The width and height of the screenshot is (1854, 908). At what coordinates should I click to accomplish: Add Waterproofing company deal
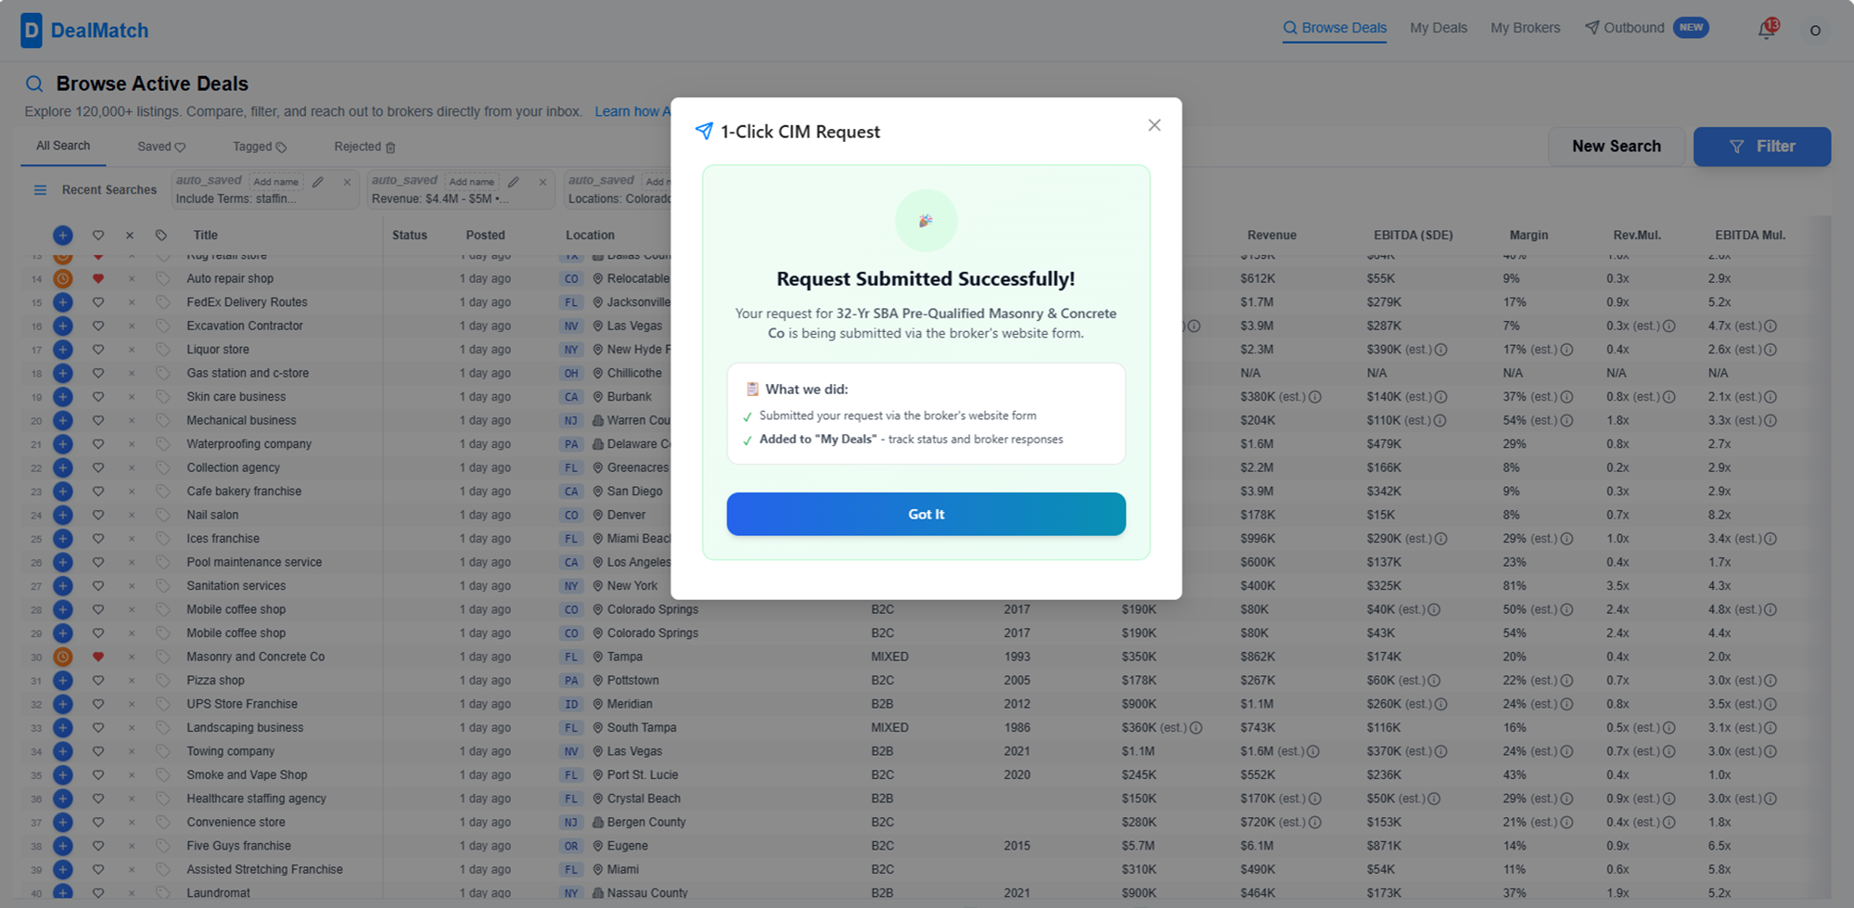[x=62, y=444]
